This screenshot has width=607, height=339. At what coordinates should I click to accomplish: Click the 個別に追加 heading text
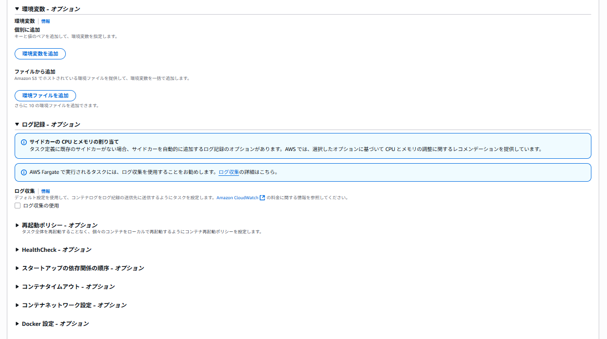click(27, 30)
